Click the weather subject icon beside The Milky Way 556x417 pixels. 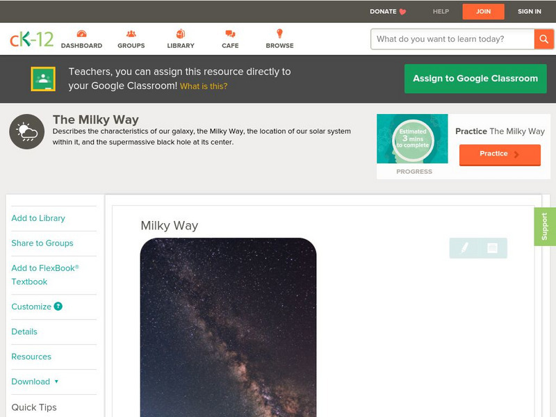(x=27, y=131)
